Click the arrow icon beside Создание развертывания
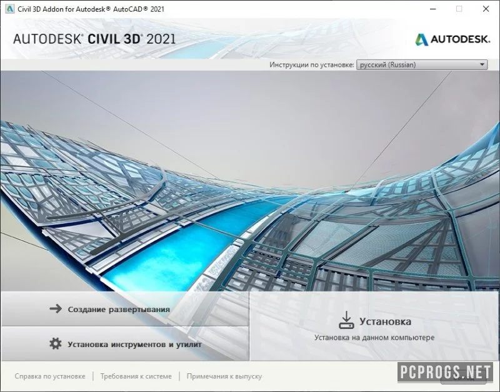This screenshot has width=500, height=392. point(56,308)
